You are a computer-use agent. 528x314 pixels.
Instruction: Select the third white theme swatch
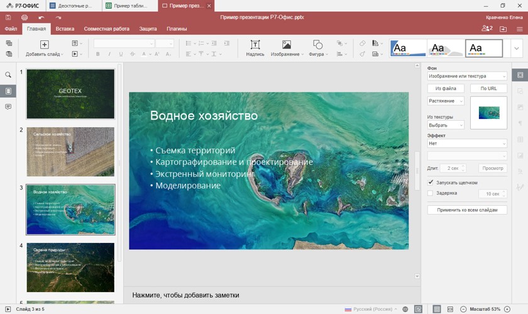(x=484, y=48)
